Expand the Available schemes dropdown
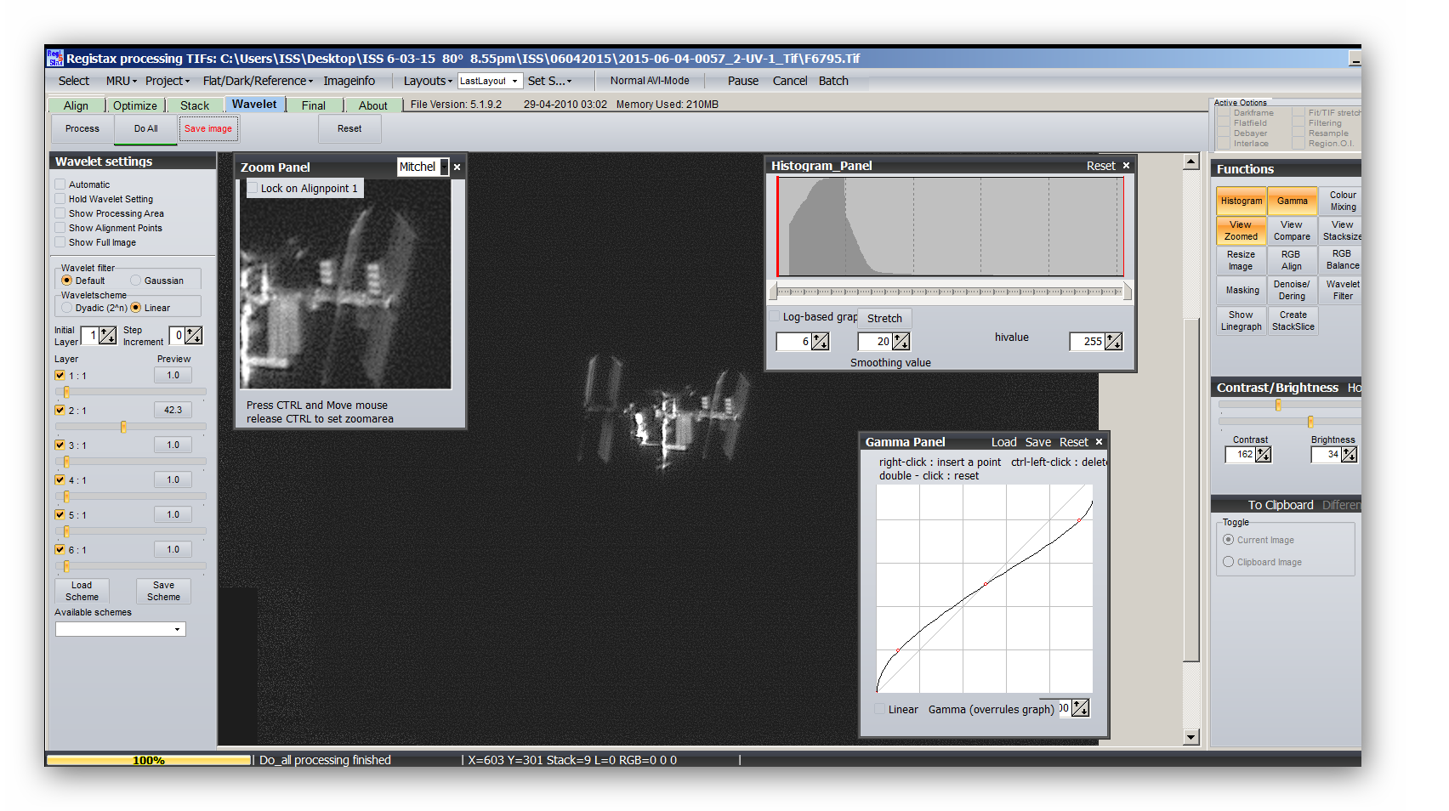Viewport: 1449px width, 811px height. (x=177, y=630)
